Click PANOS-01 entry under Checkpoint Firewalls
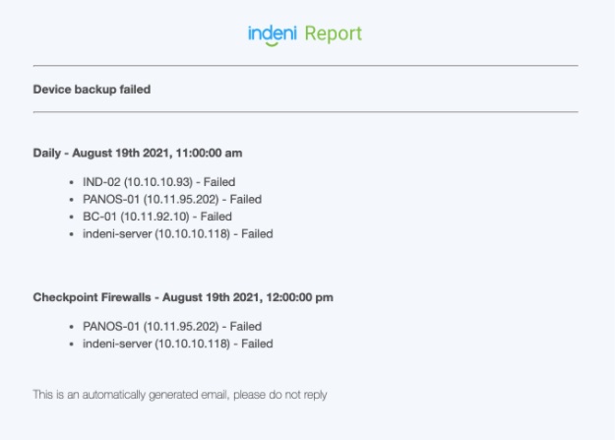 (171, 326)
